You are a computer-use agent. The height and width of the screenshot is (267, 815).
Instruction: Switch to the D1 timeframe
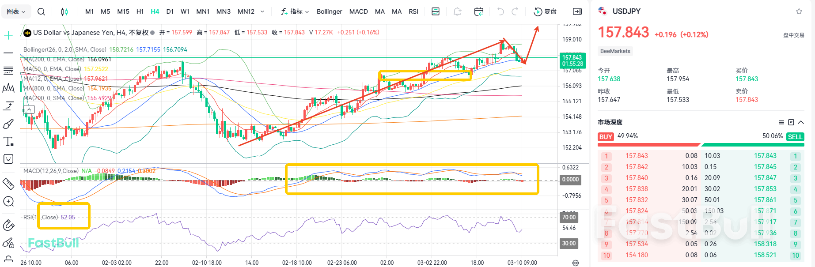[x=170, y=12]
